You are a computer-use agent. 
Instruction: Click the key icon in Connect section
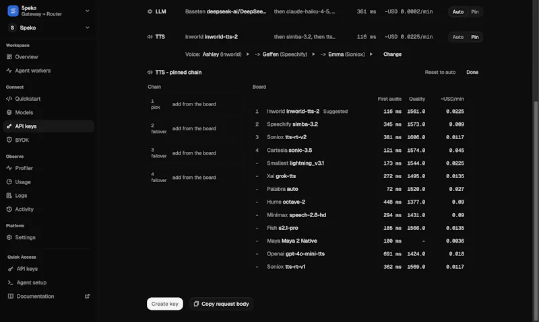[9, 126]
